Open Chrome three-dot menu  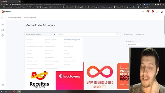[x=164, y=4]
